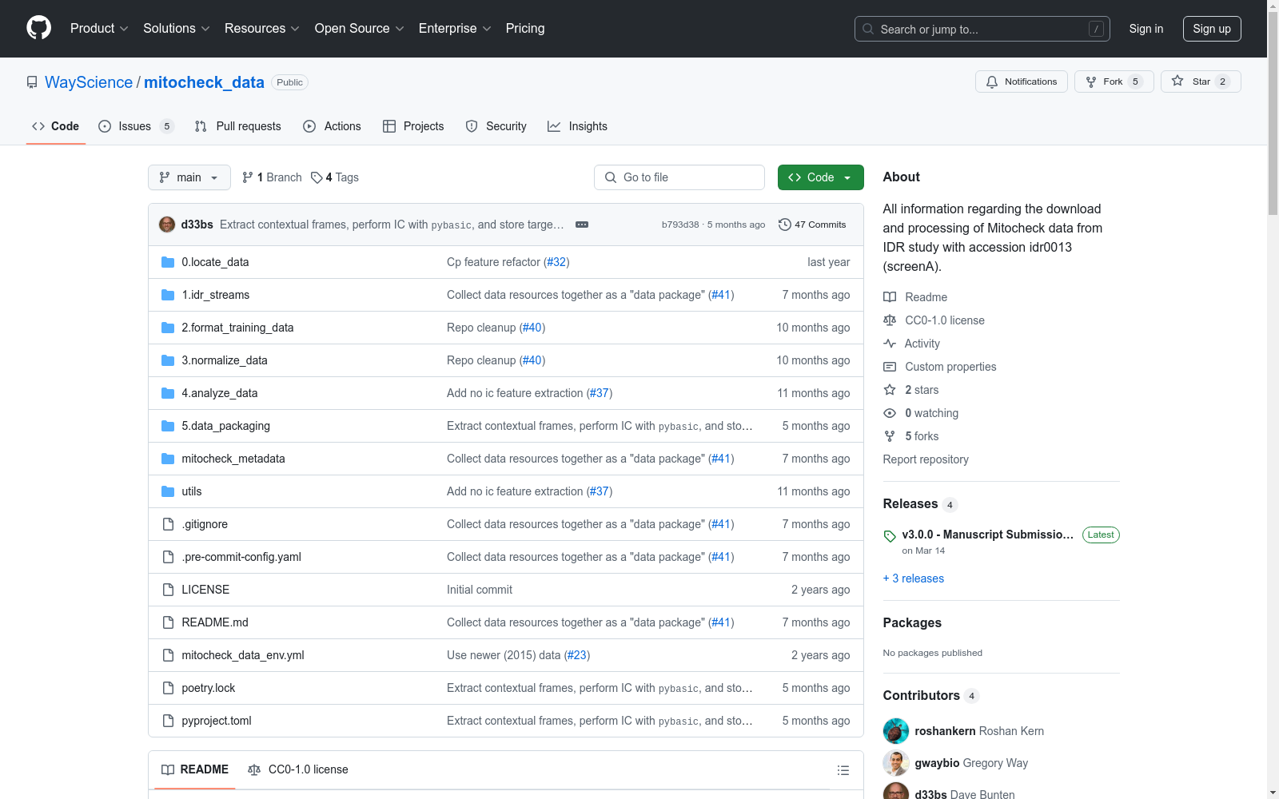This screenshot has height=799, width=1279.
Task: Open pull request #32 link
Action: pyautogui.click(x=556, y=262)
